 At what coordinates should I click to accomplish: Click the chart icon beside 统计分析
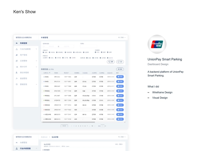coord(17,67)
